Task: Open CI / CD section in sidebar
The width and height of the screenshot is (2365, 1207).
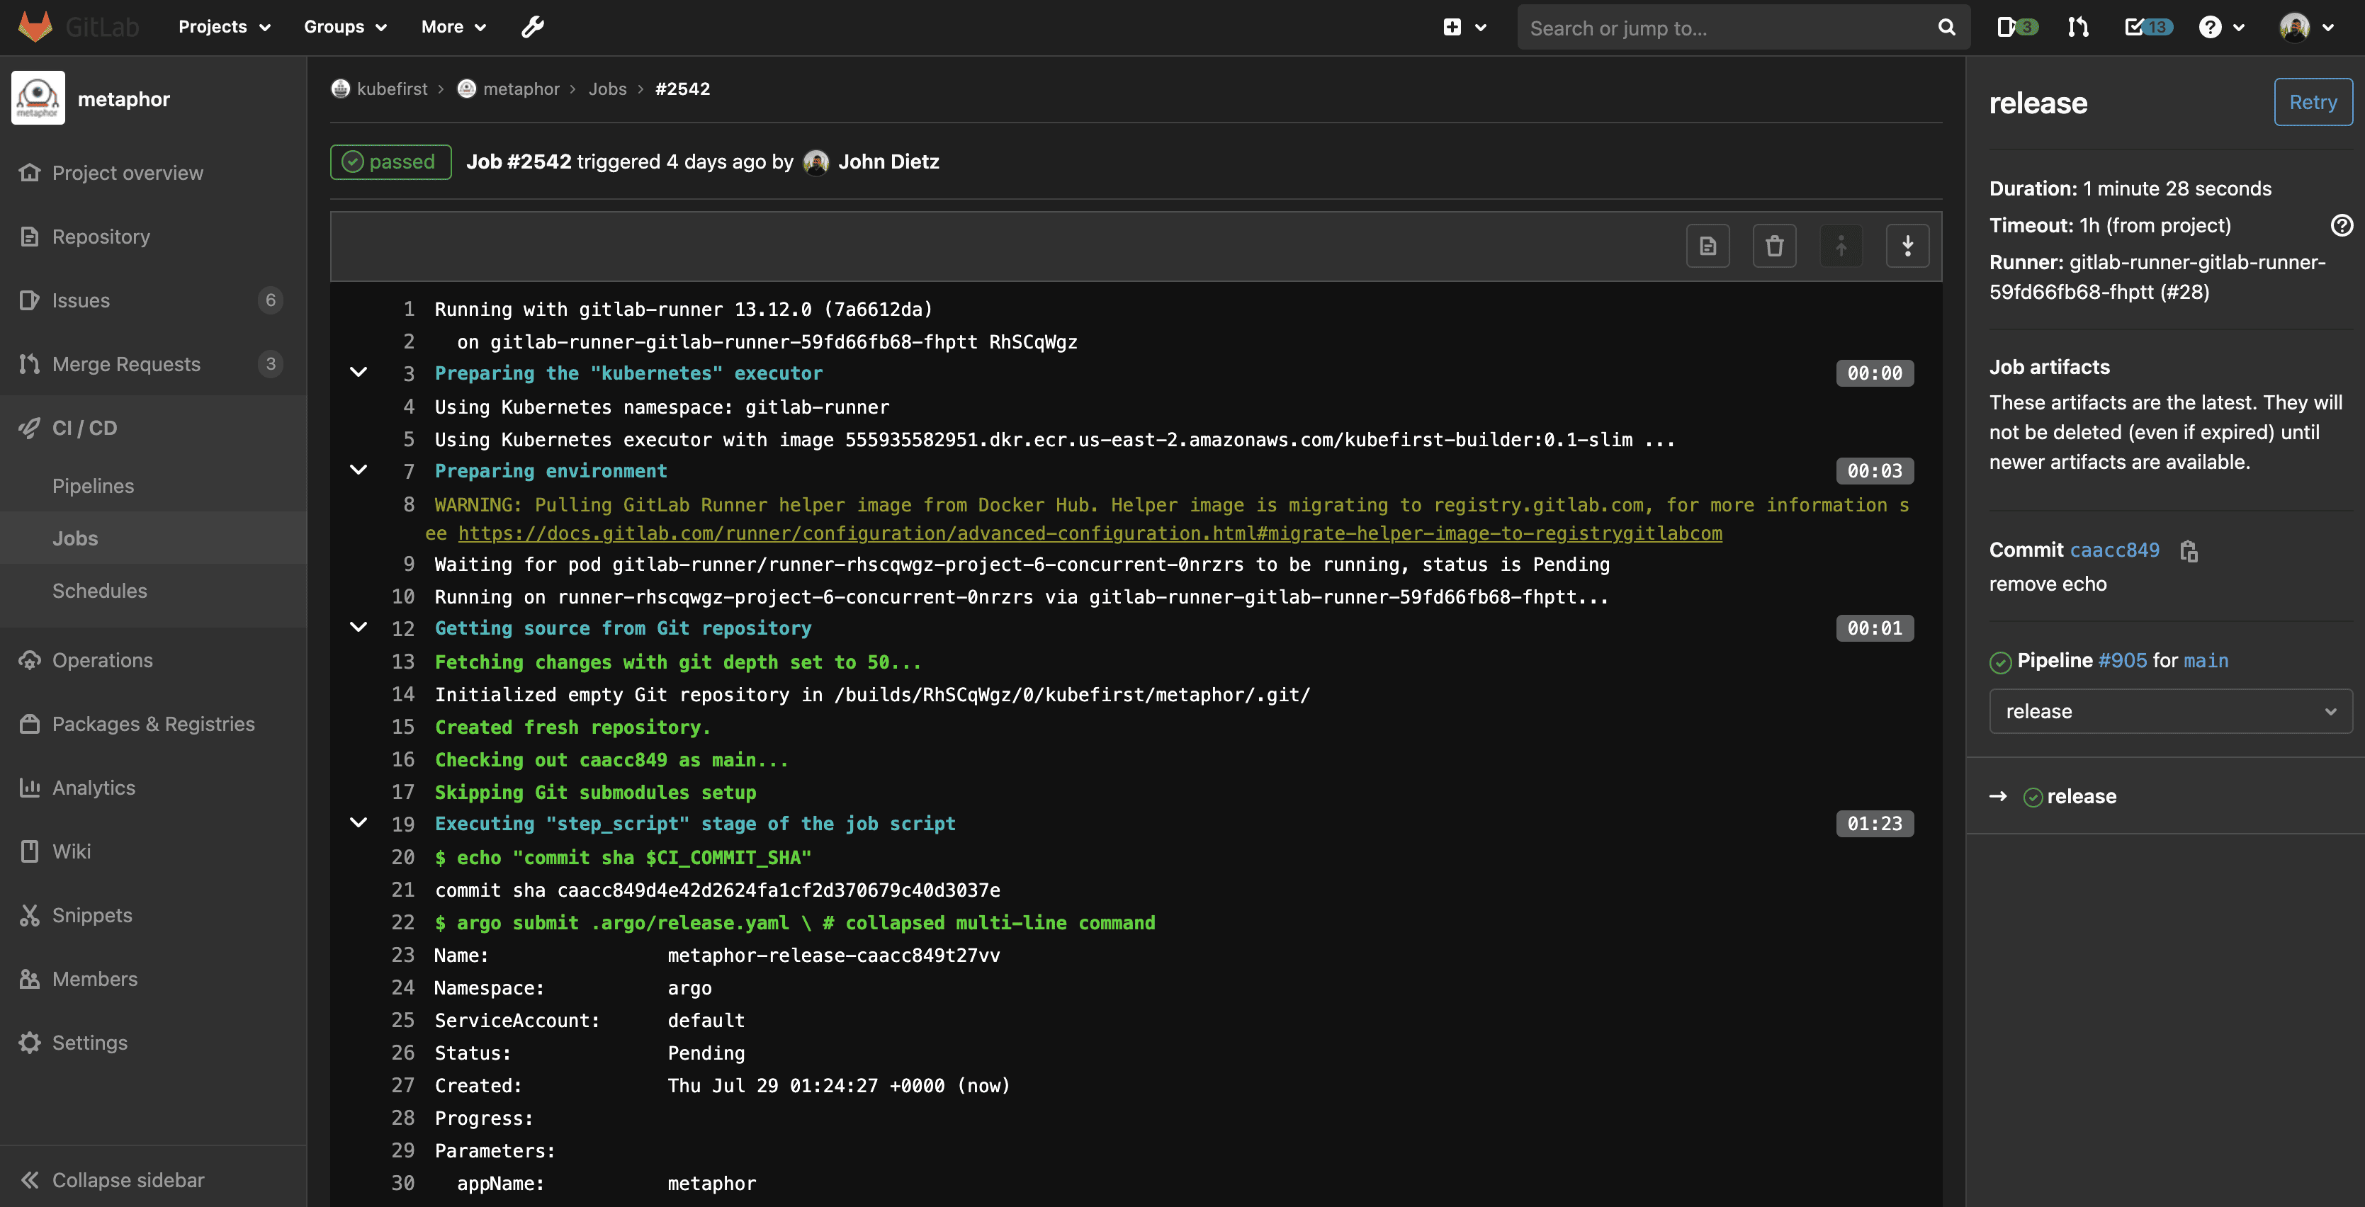Action: click(153, 428)
